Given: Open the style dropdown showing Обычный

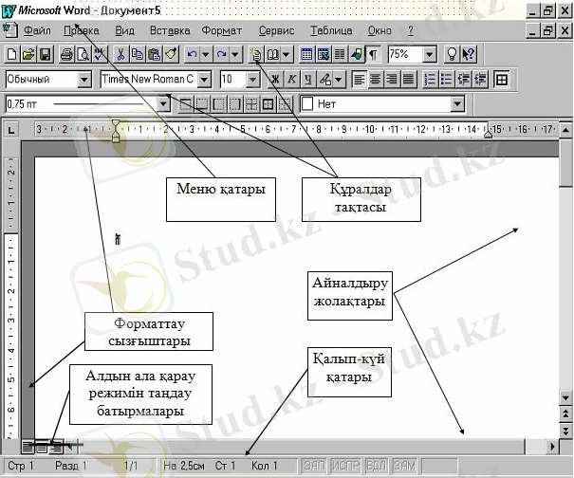Looking at the screenshot, I should pyautogui.click(x=84, y=80).
